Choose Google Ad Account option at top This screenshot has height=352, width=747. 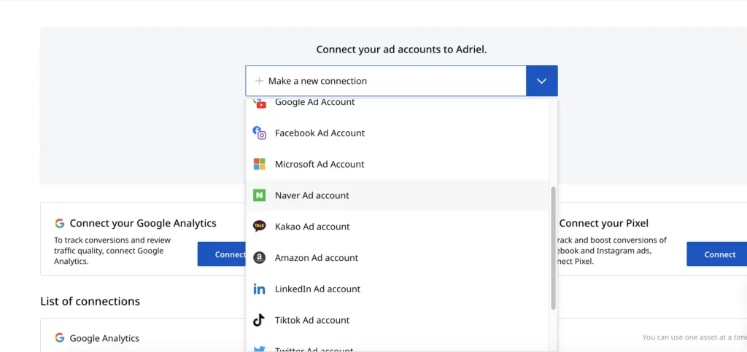[398, 108]
